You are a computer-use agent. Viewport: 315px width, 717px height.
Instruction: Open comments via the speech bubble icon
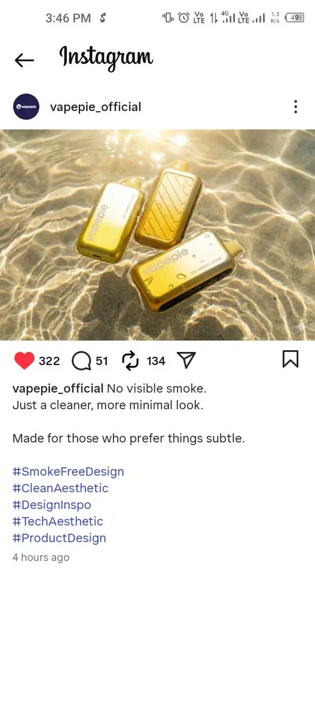(x=81, y=361)
